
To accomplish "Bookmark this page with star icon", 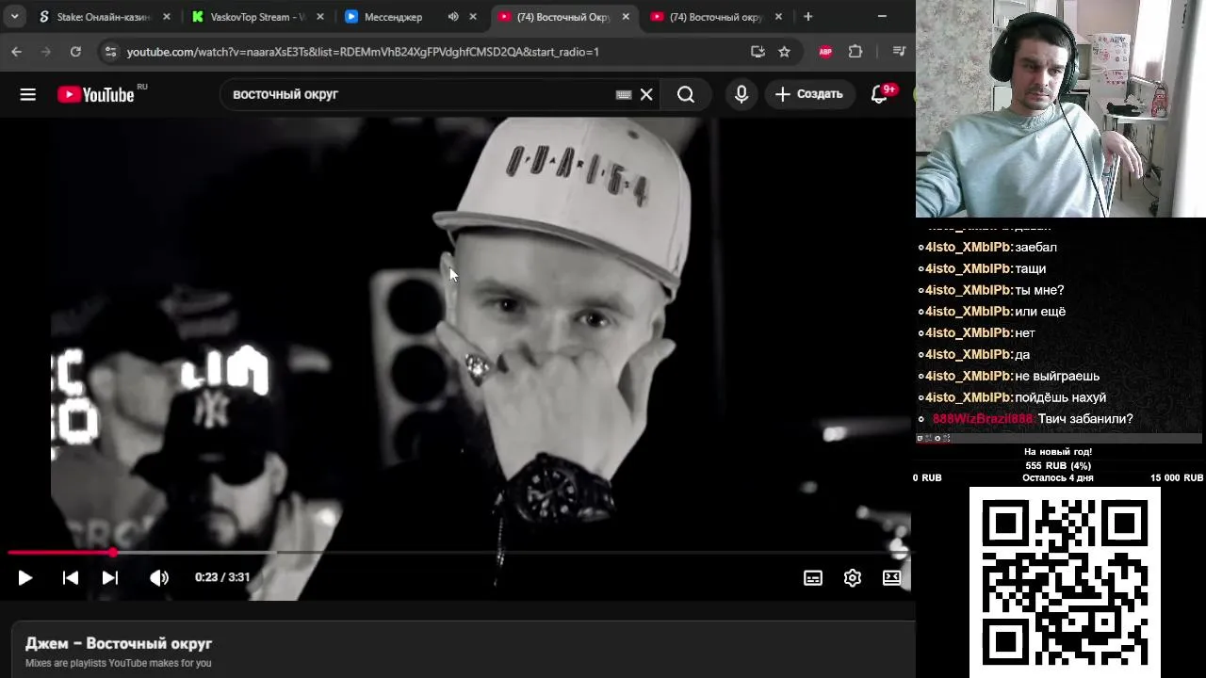I will 784,52.
